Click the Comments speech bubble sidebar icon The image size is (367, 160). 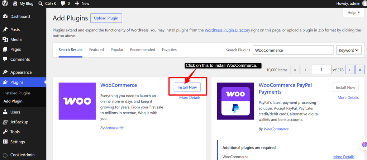pos(5,59)
